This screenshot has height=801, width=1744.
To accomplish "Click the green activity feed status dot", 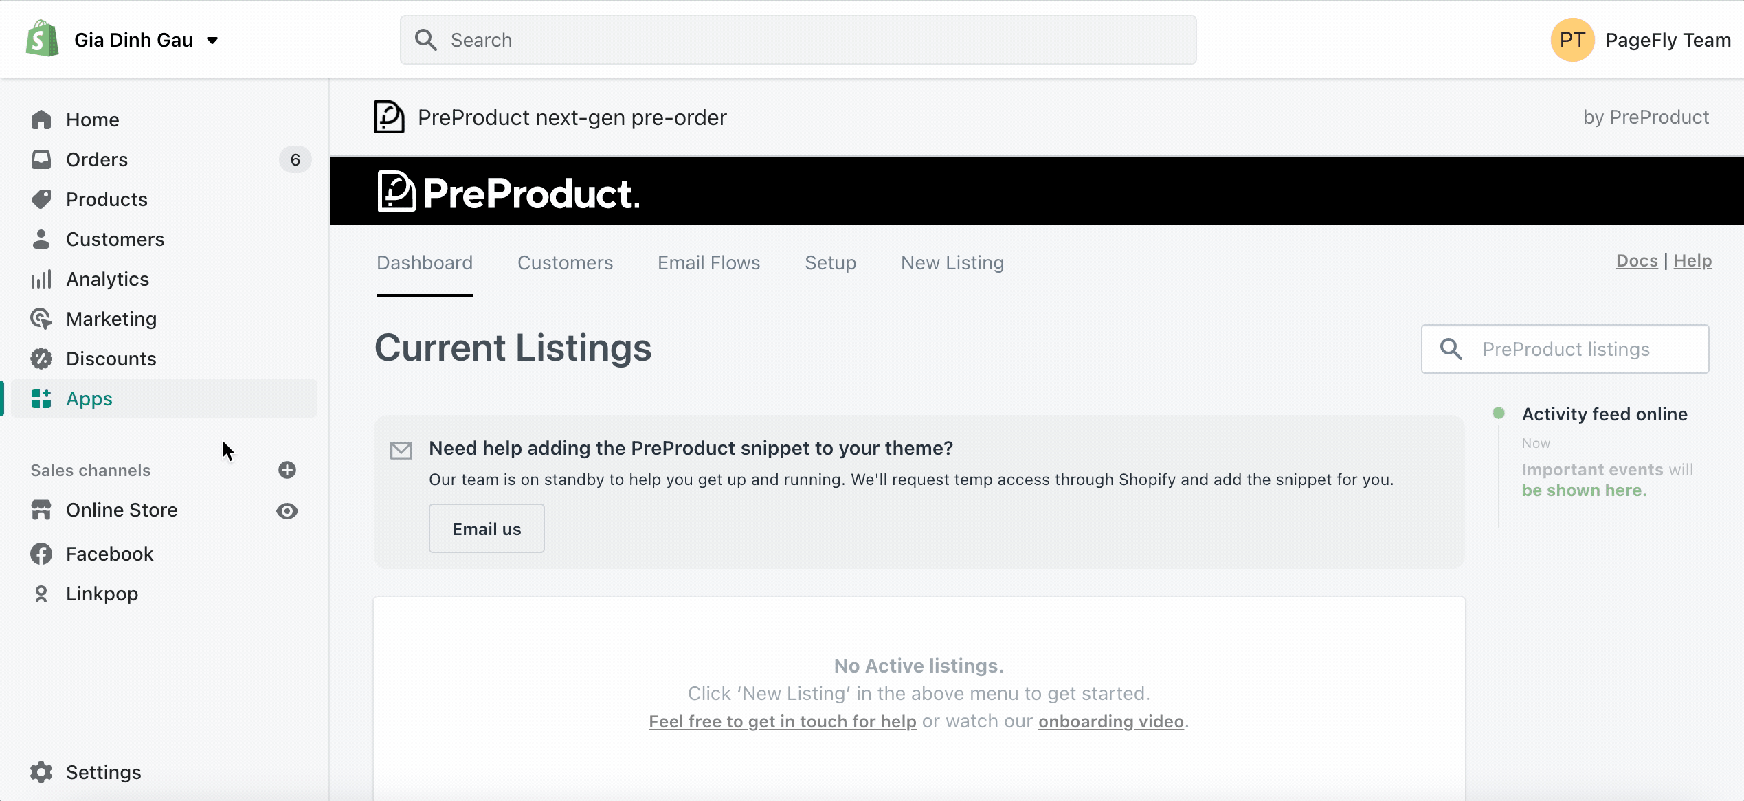I will click(1499, 413).
